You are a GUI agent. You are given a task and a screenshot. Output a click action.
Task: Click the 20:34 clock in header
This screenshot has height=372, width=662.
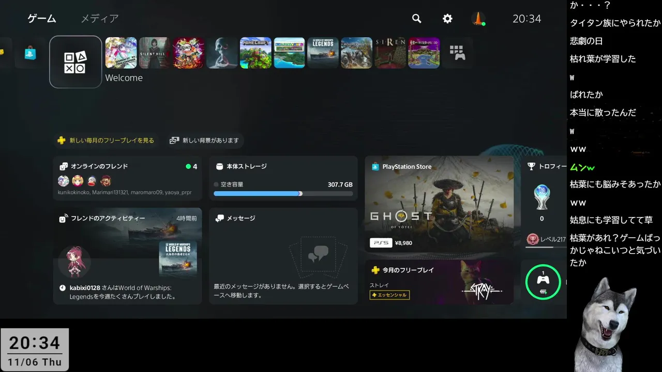(x=526, y=19)
